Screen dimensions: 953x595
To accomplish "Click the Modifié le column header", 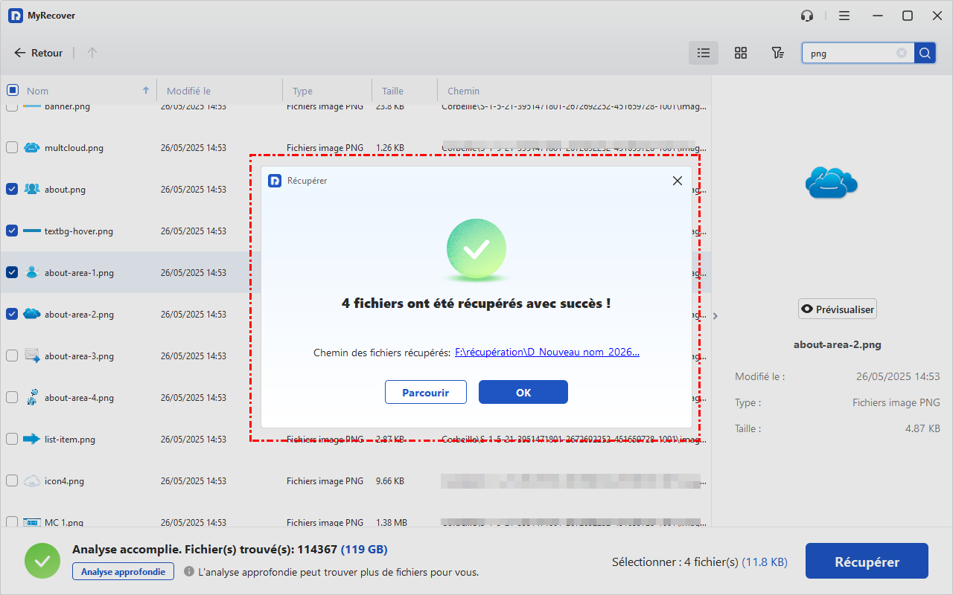I will (188, 91).
